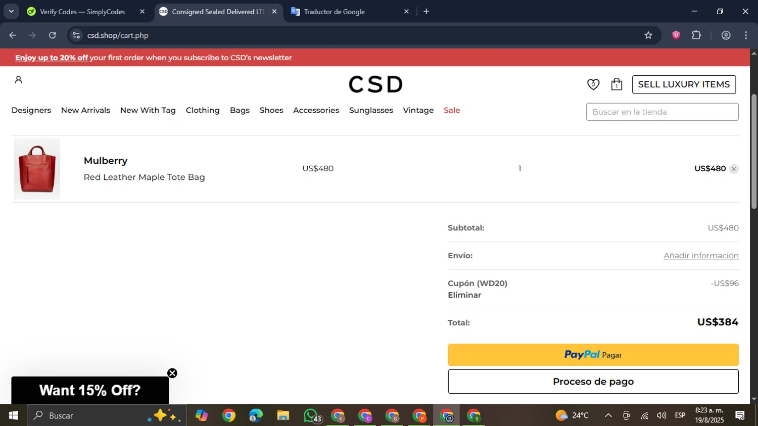View site information icon in address bar

pos(76,35)
